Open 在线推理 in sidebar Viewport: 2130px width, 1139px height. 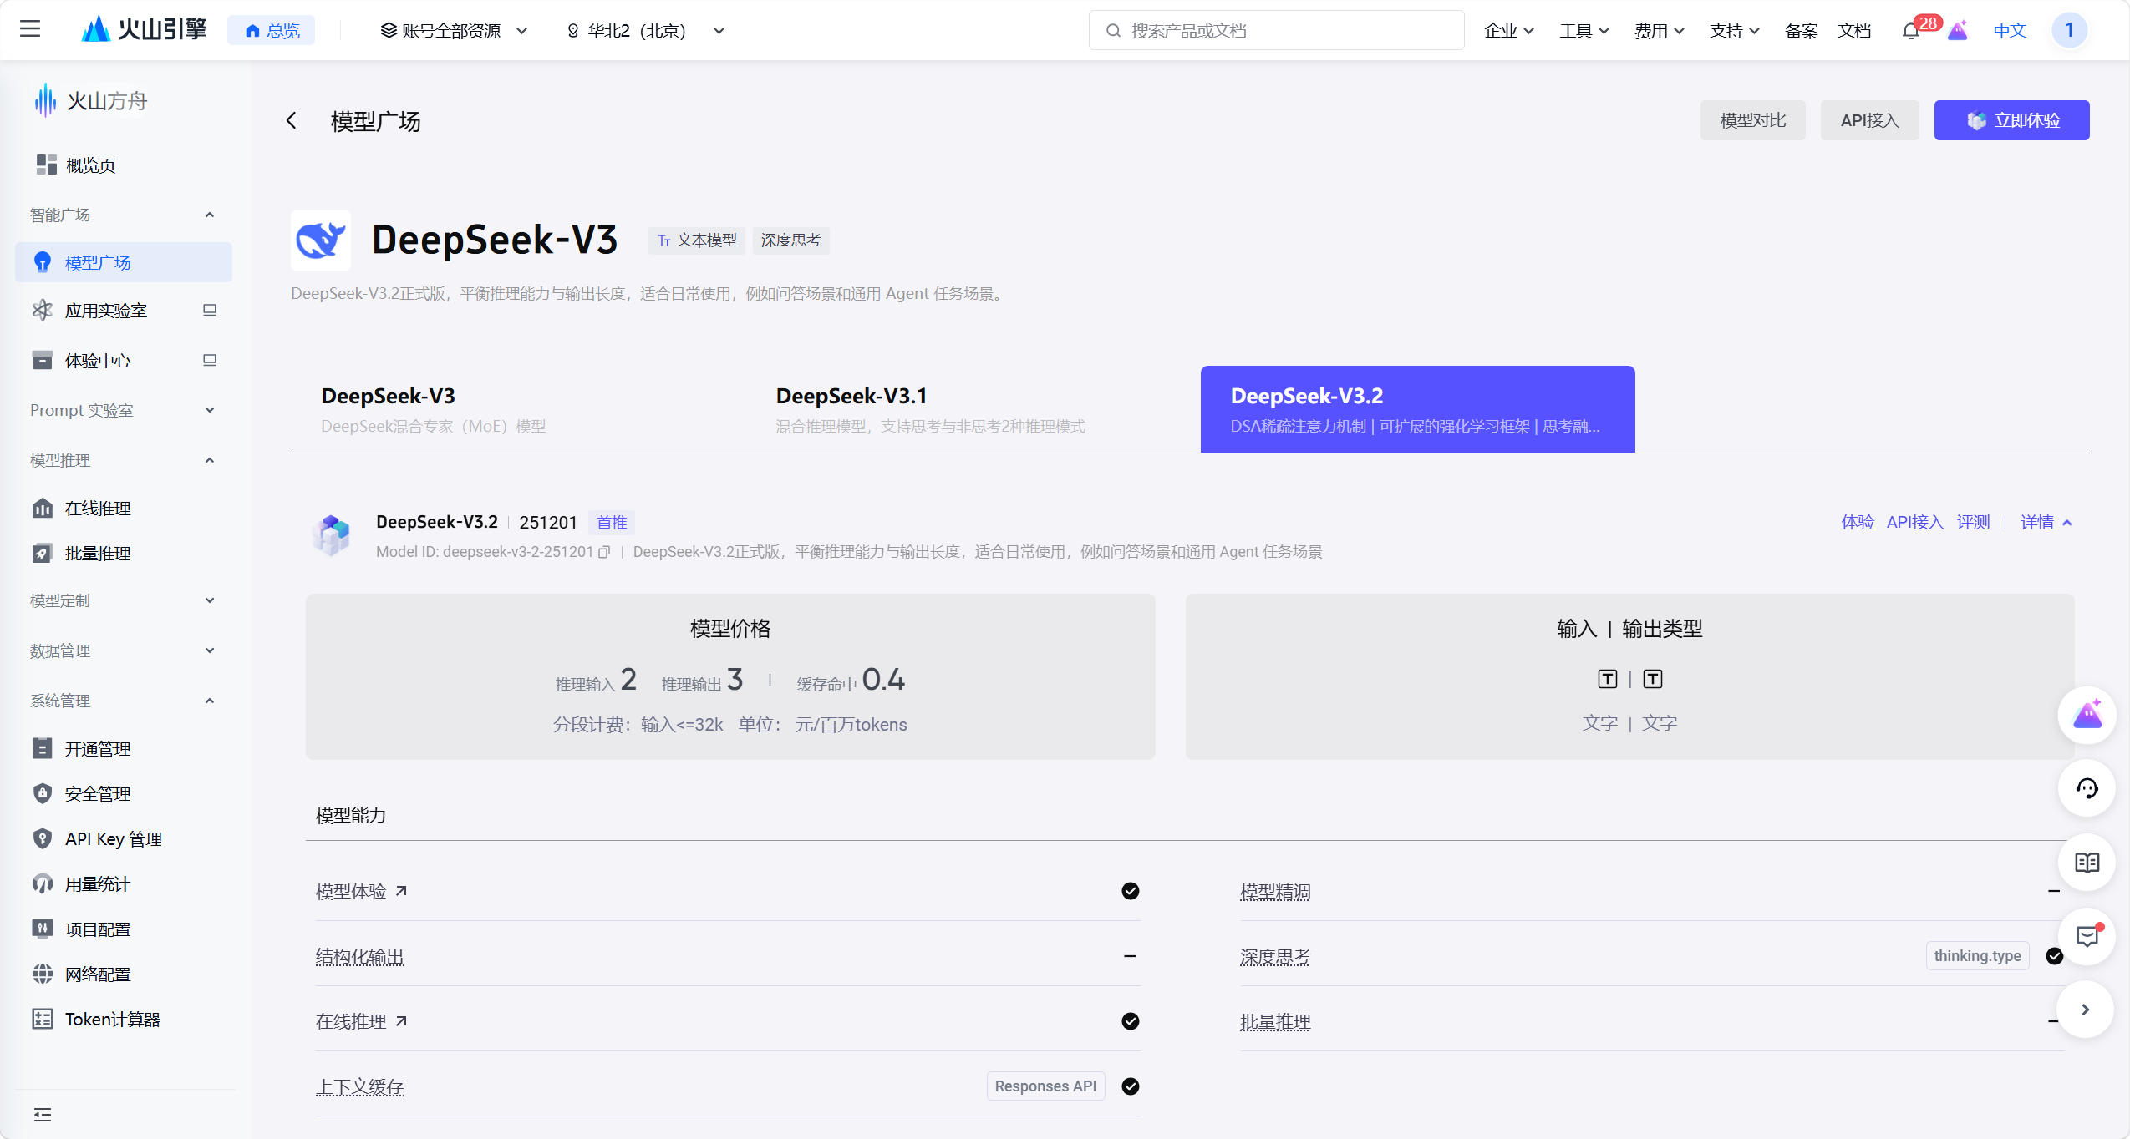125,509
